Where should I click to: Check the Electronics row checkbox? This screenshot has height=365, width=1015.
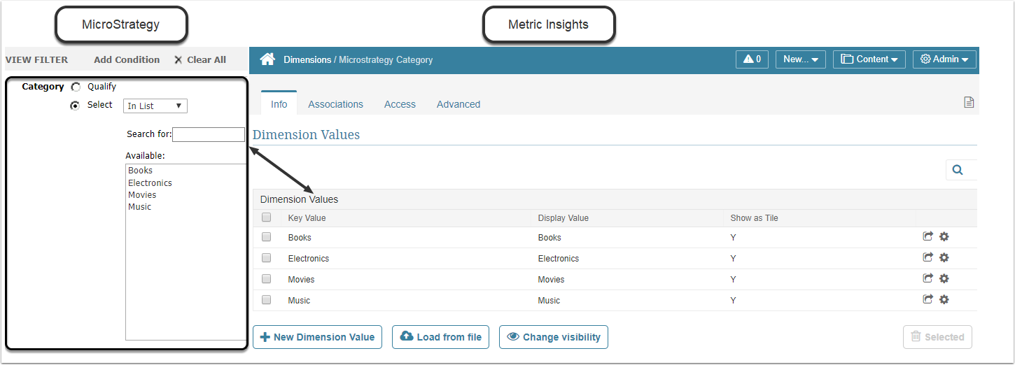pos(266,258)
